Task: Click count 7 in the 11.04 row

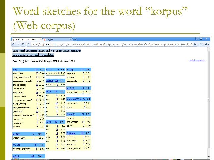Action: 38,89
